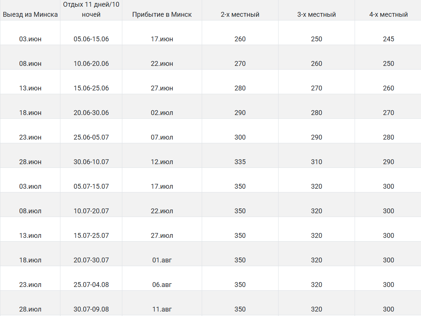Click the price 335 cell
The width and height of the screenshot is (421, 316).
(240, 162)
